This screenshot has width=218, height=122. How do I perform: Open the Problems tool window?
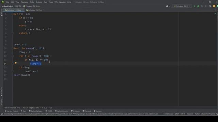pos(75,111)
